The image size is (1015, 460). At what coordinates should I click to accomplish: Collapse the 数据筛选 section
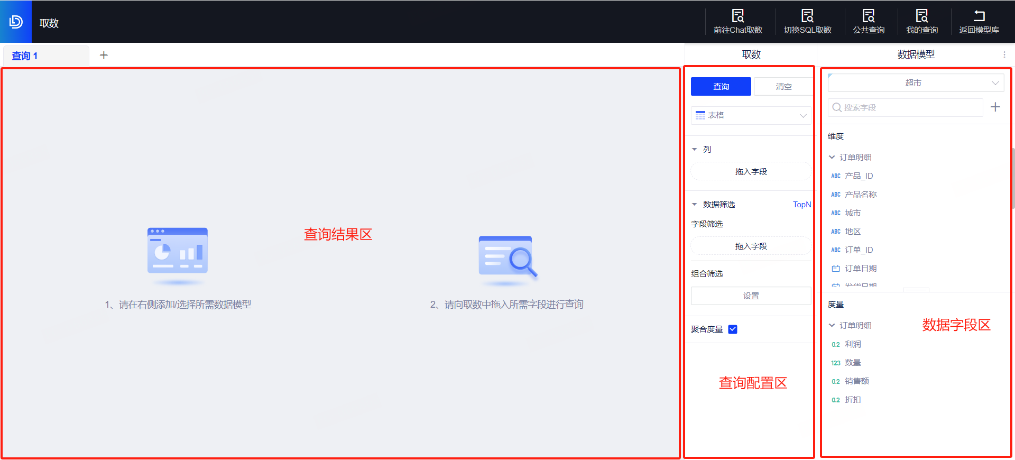click(x=695, y=205)
